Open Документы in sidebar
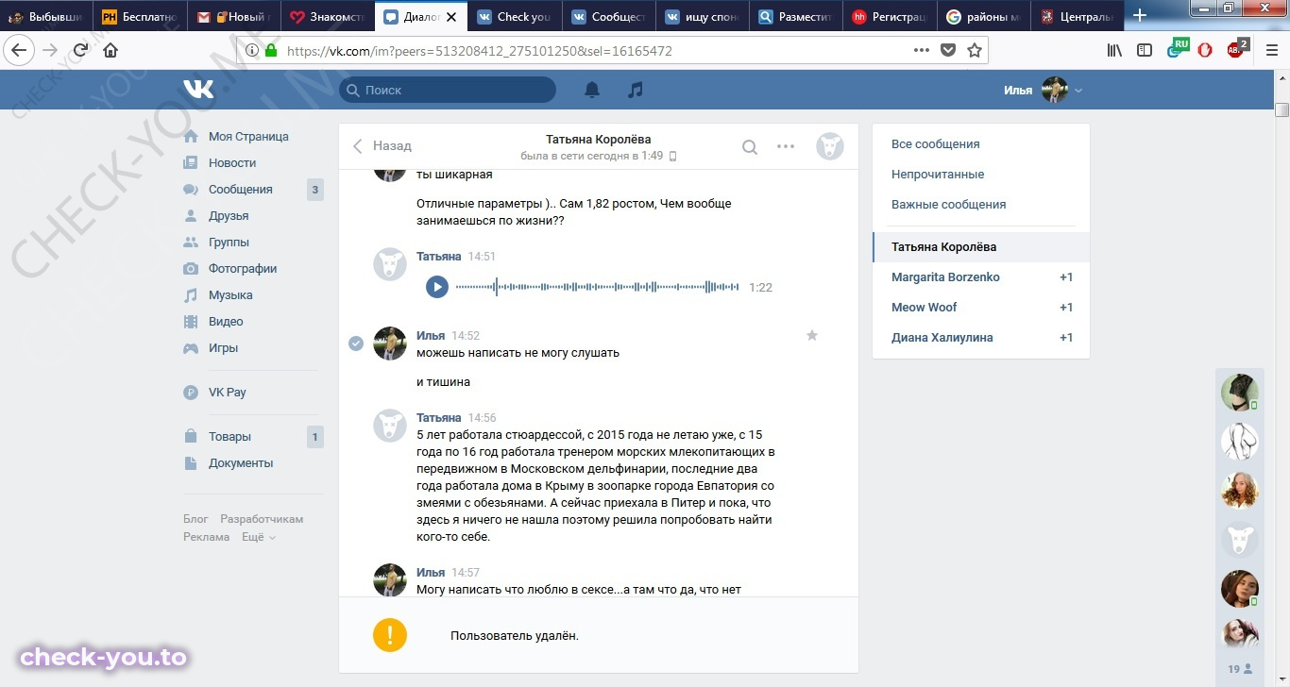 (241, 463)
